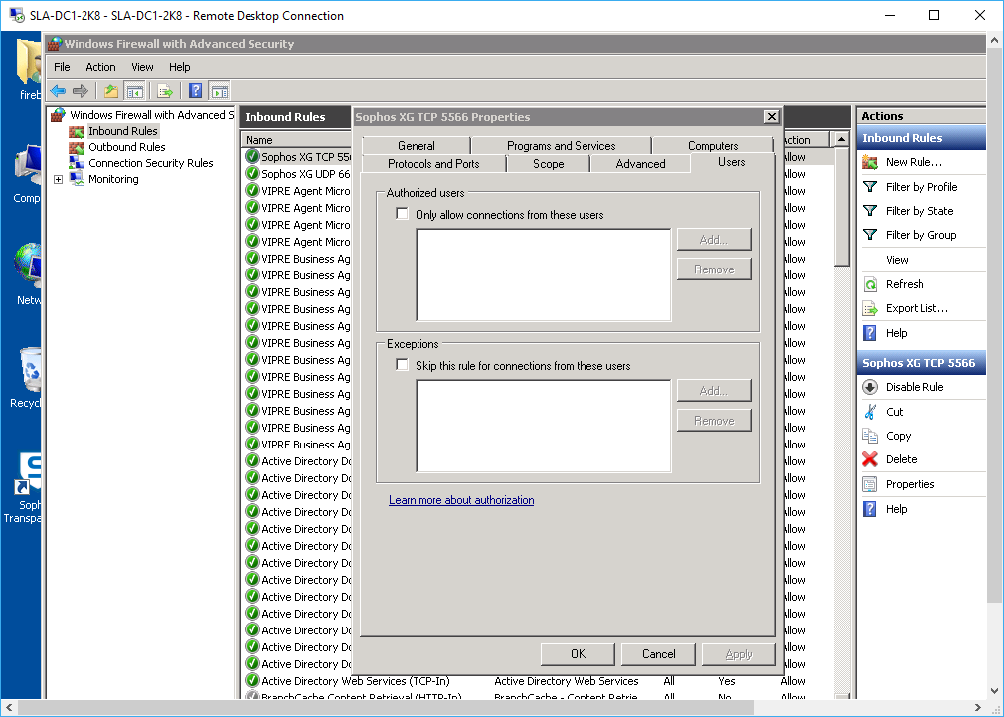1004x717 pixels.
Task: Open the Action menu
Action: [x=100, y=67]
